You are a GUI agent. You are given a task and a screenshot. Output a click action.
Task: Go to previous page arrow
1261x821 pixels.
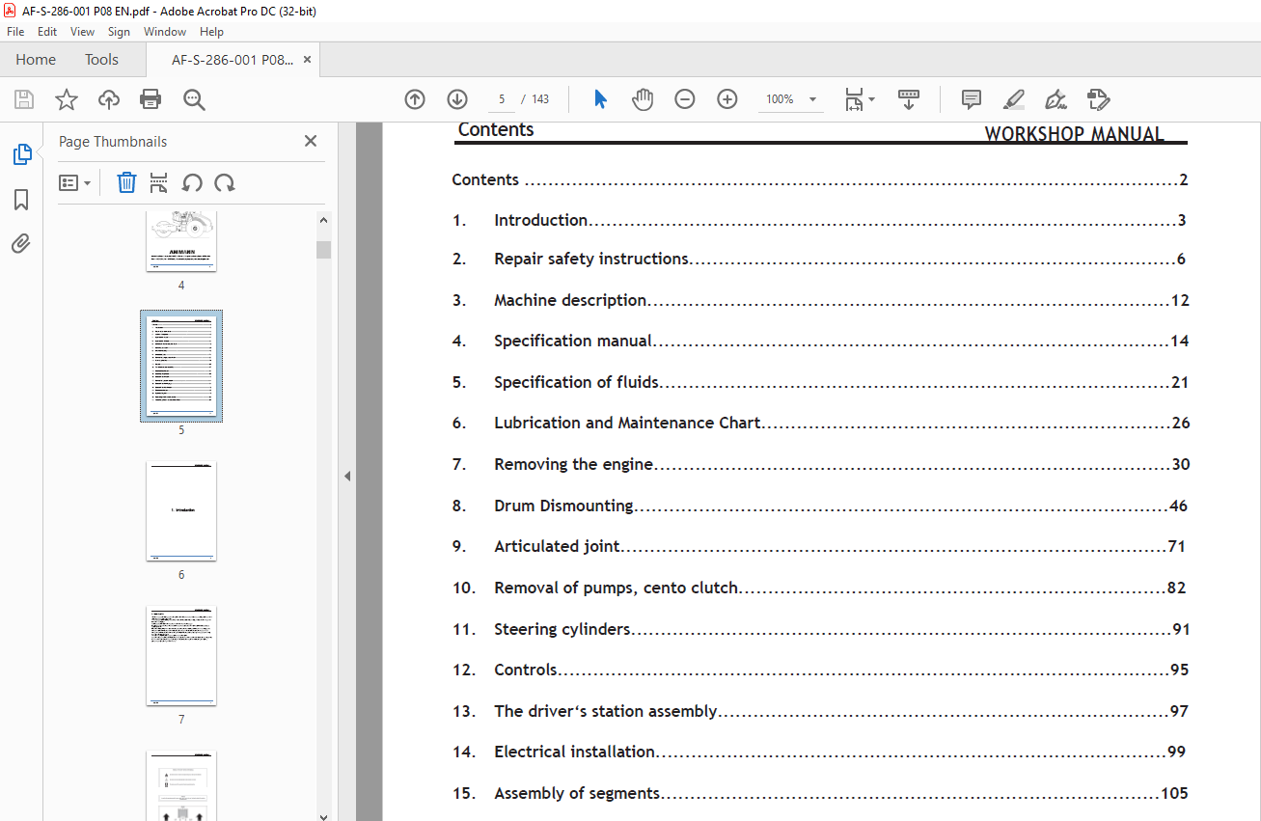click(415, 99)
